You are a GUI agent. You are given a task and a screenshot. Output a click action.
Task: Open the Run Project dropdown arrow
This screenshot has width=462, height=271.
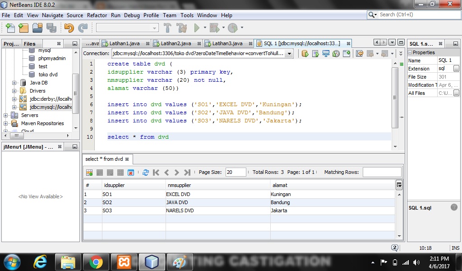205,28
